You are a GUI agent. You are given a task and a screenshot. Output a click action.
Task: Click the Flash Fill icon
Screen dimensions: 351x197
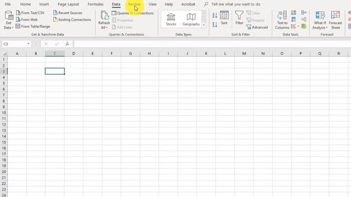click(294, 13)
